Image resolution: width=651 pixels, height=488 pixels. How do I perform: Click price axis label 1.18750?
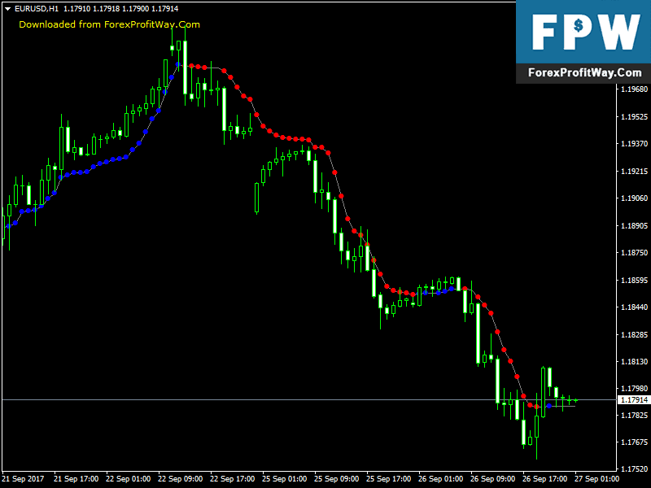coord(634,253)
